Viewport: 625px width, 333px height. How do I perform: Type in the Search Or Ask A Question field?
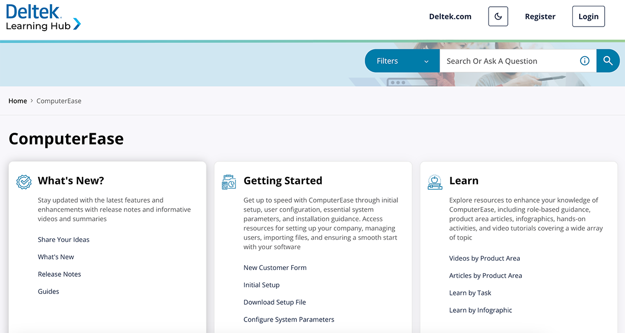pos(508,61)
